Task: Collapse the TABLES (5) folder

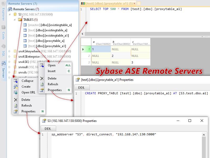Action: click(15, 20)
